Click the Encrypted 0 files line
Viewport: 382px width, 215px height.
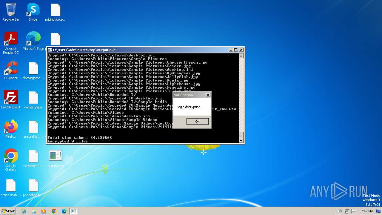pos(68,141)
